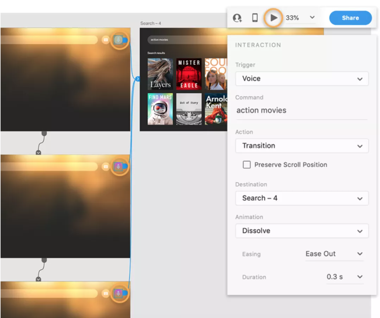The image size is (380, 318).
Task: Start desktop preview with play button
Action: point(273,18)
